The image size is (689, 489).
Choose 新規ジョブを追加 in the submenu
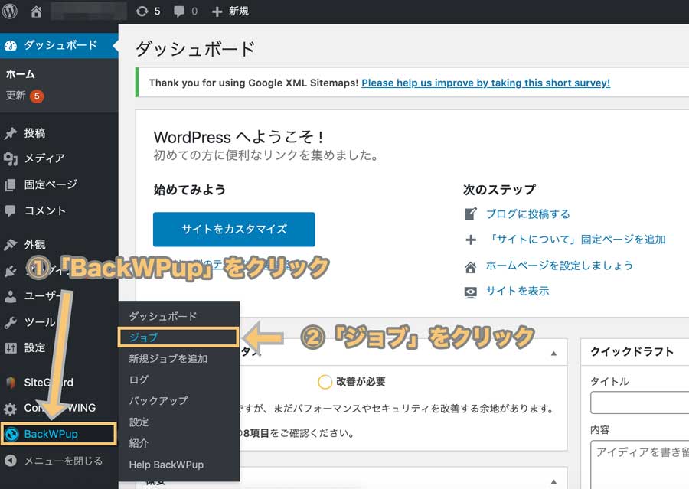[x=168, y=358]
